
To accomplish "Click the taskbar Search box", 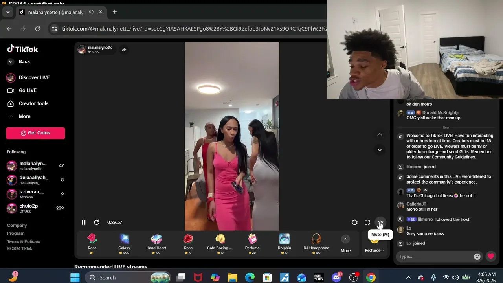I will tap(129, 277).
